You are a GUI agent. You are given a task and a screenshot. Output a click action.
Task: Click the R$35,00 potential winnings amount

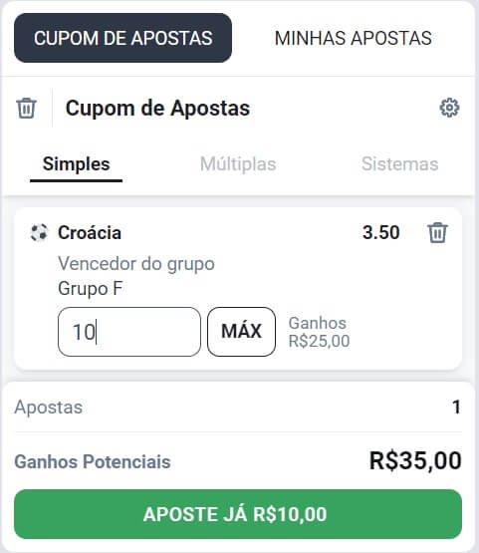click(x=415, y=461)
